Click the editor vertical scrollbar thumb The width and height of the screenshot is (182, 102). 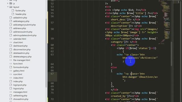tap(171, 54)
